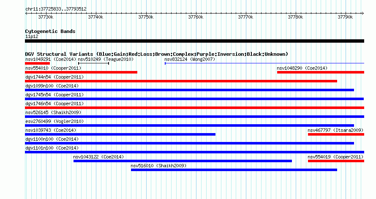Viewport: 376px width, 199px height.
Task: Click the ruler's right arrowhead
Action: pyautogui.click(x=363, y=14)
